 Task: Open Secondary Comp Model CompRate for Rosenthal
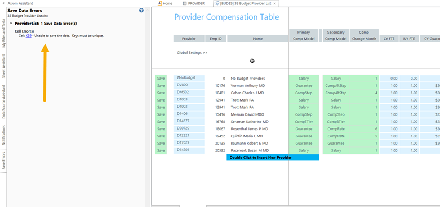[x=336, y=129]
